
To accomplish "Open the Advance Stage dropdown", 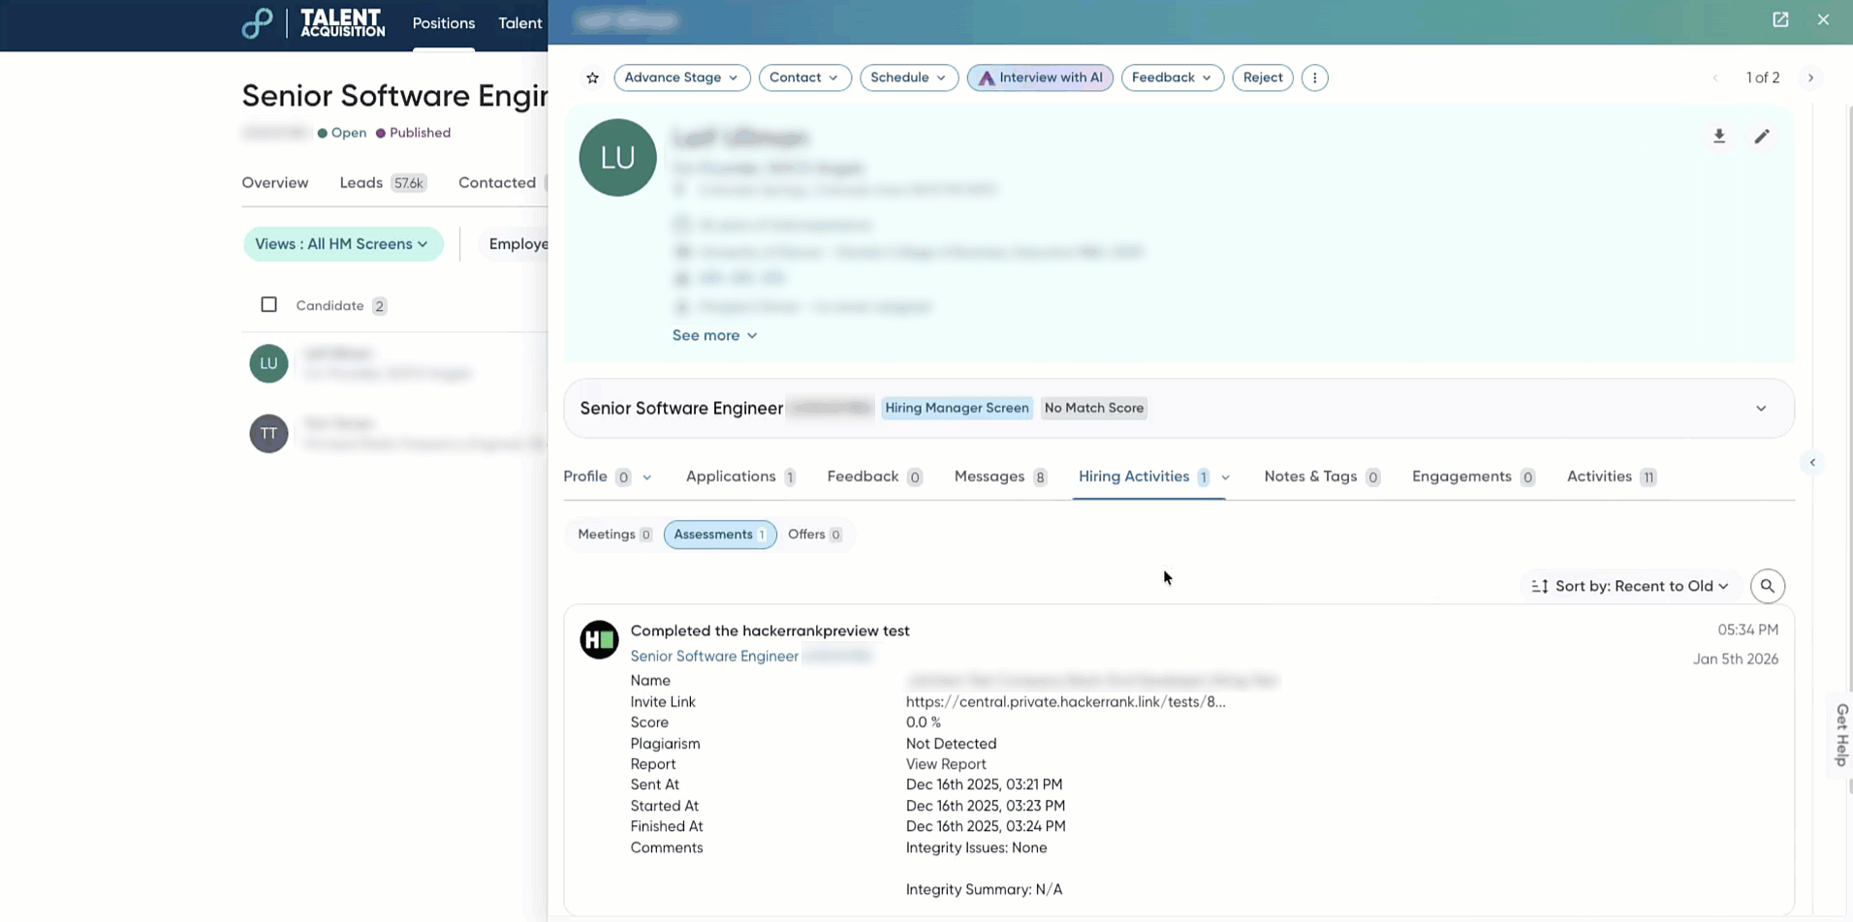I will (681, 77).
